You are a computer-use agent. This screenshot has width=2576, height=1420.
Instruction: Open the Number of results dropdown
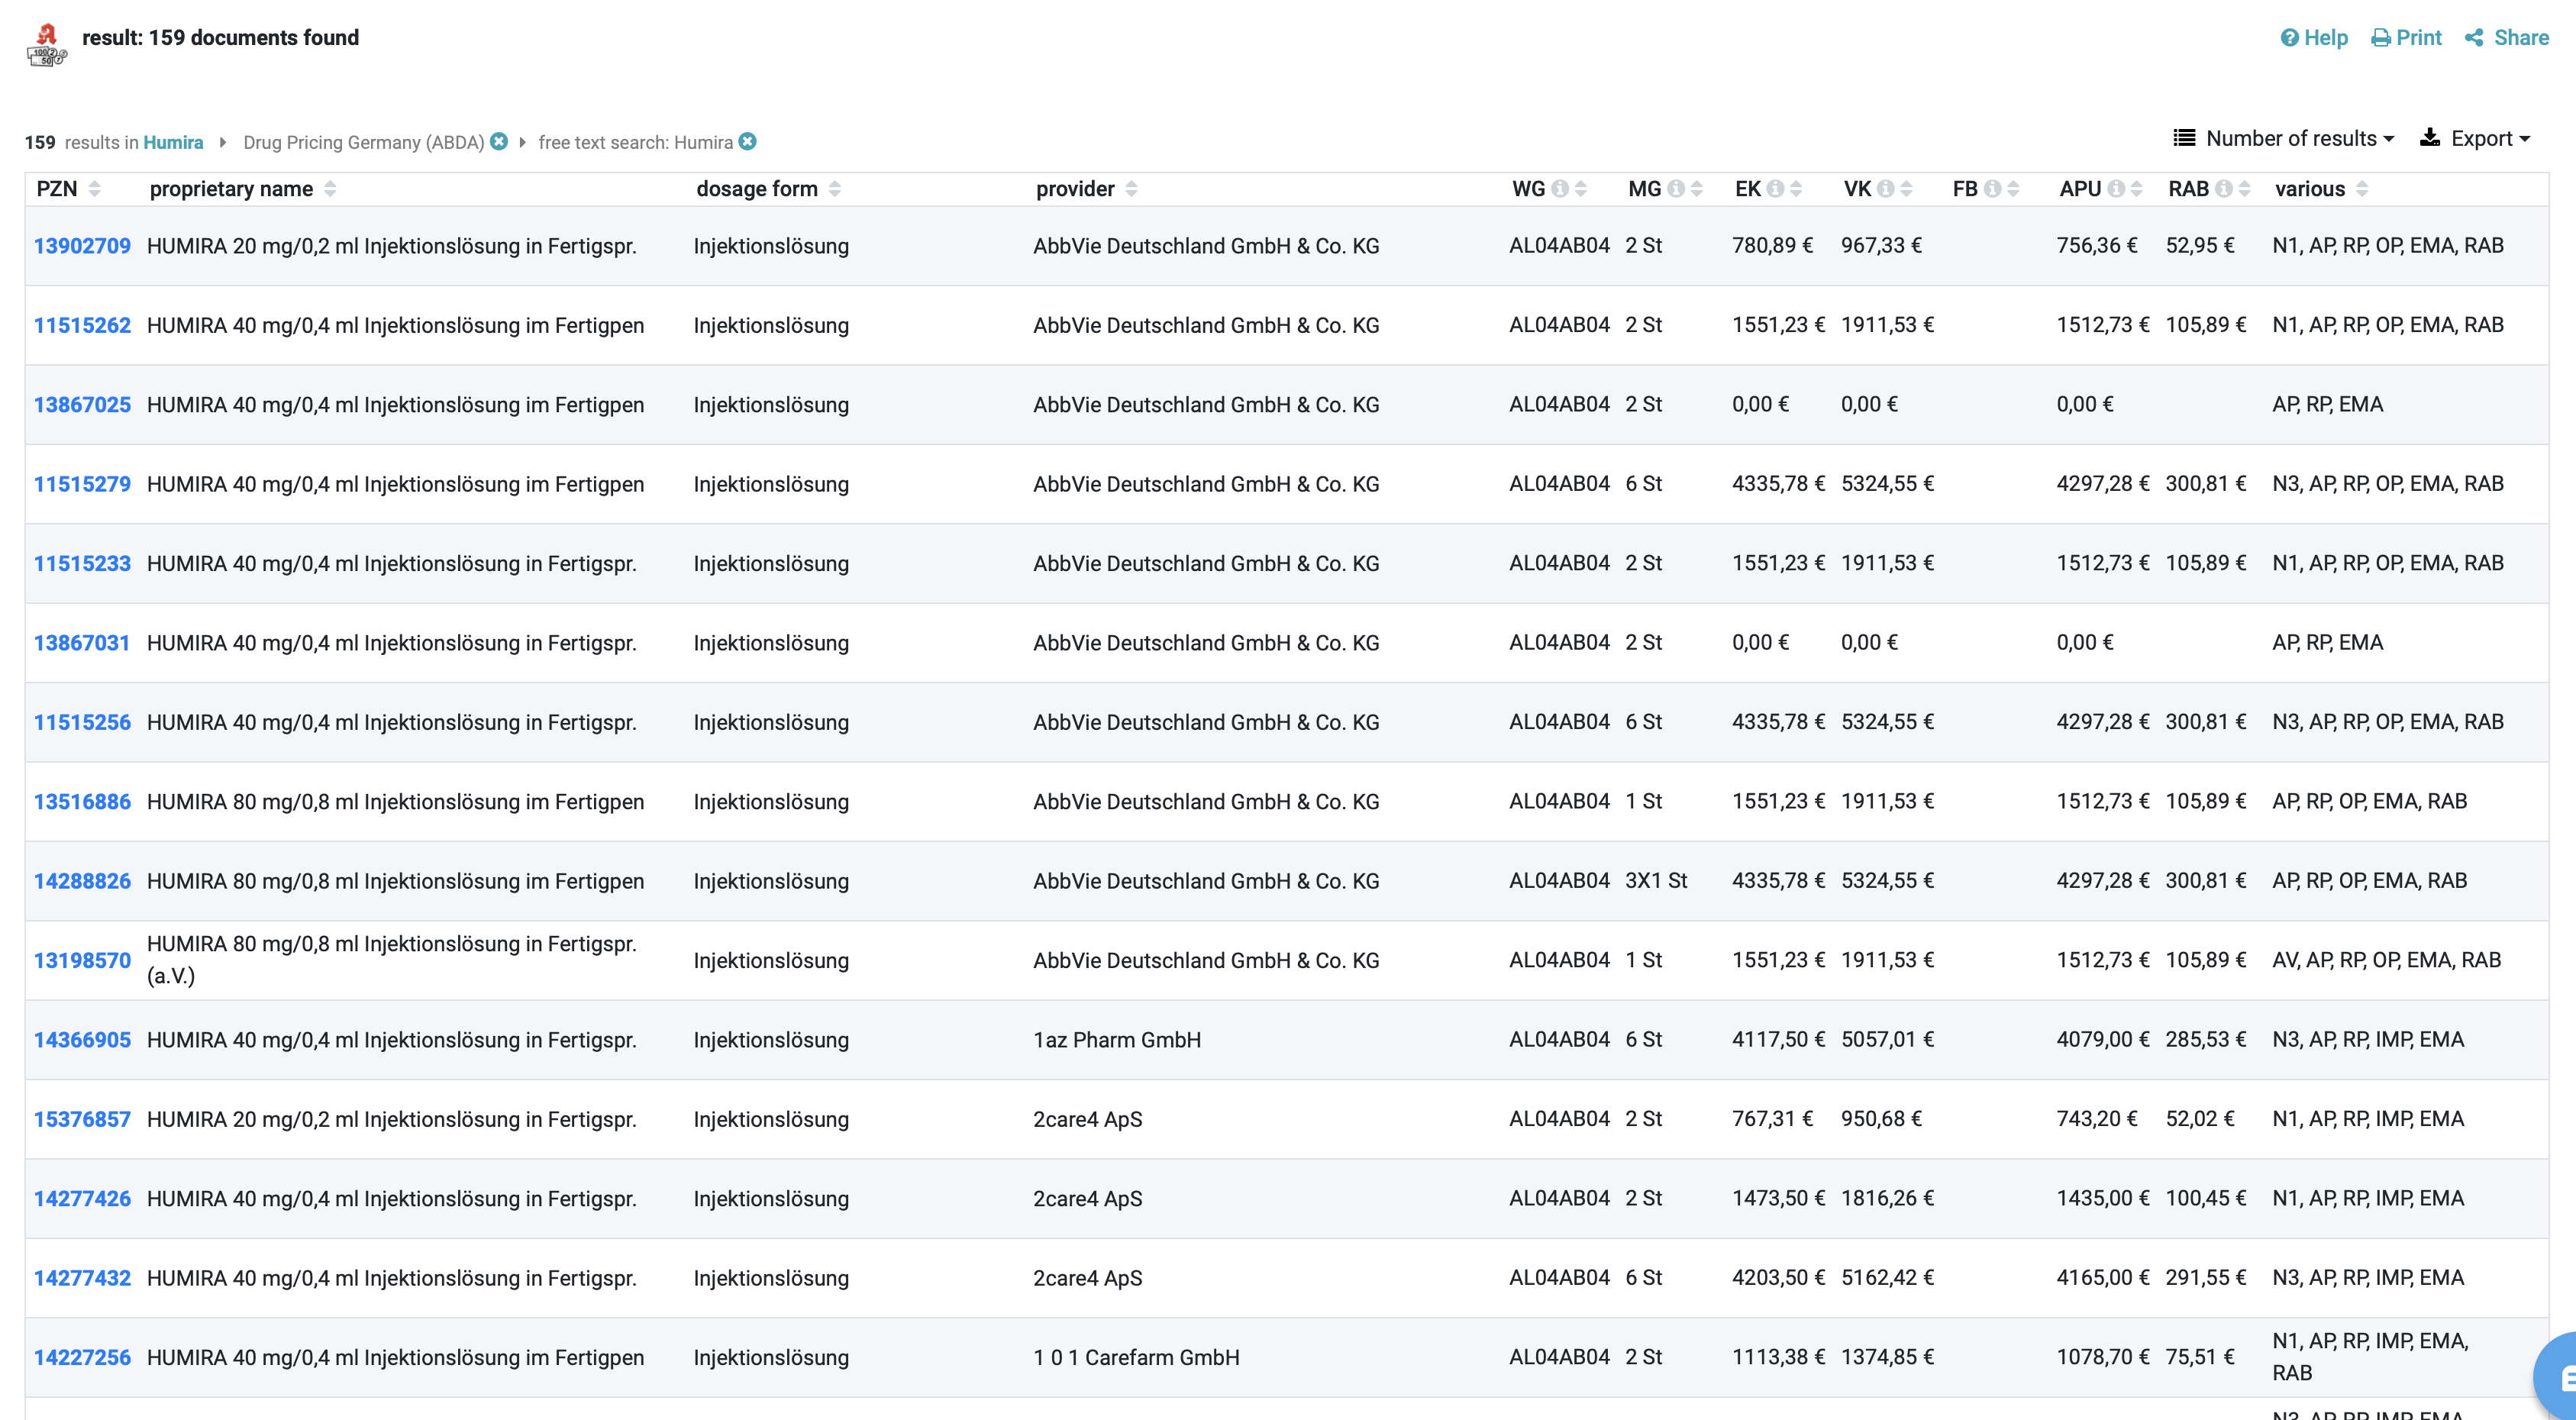2284,138
